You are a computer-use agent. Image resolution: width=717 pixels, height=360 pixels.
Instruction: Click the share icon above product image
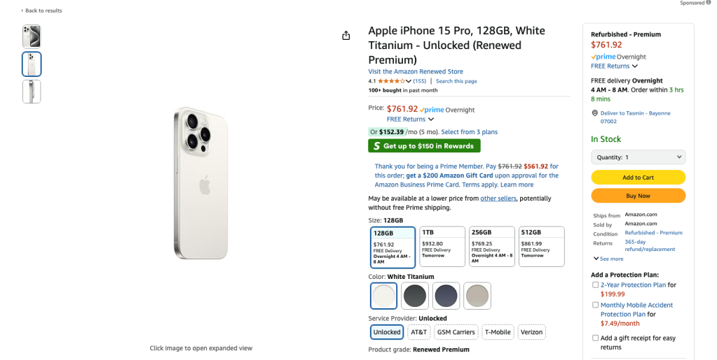(x=346, y=36)
